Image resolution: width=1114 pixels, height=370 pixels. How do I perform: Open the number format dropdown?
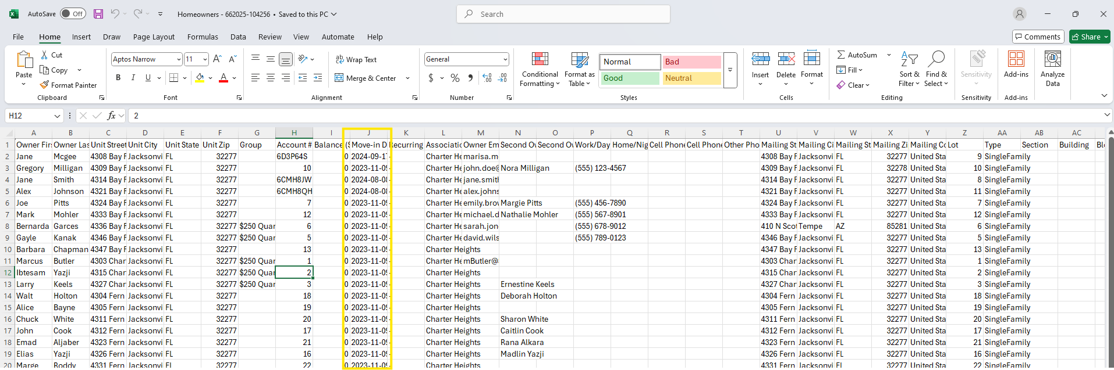pyautogui.click(x=505, y=59)
